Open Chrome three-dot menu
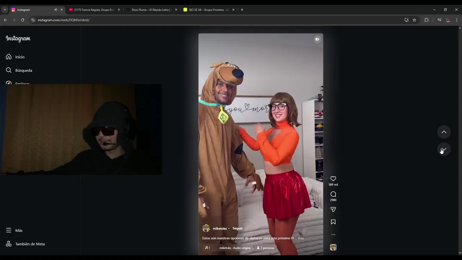Viewport: 462px width, 260px height. (457, 20)
